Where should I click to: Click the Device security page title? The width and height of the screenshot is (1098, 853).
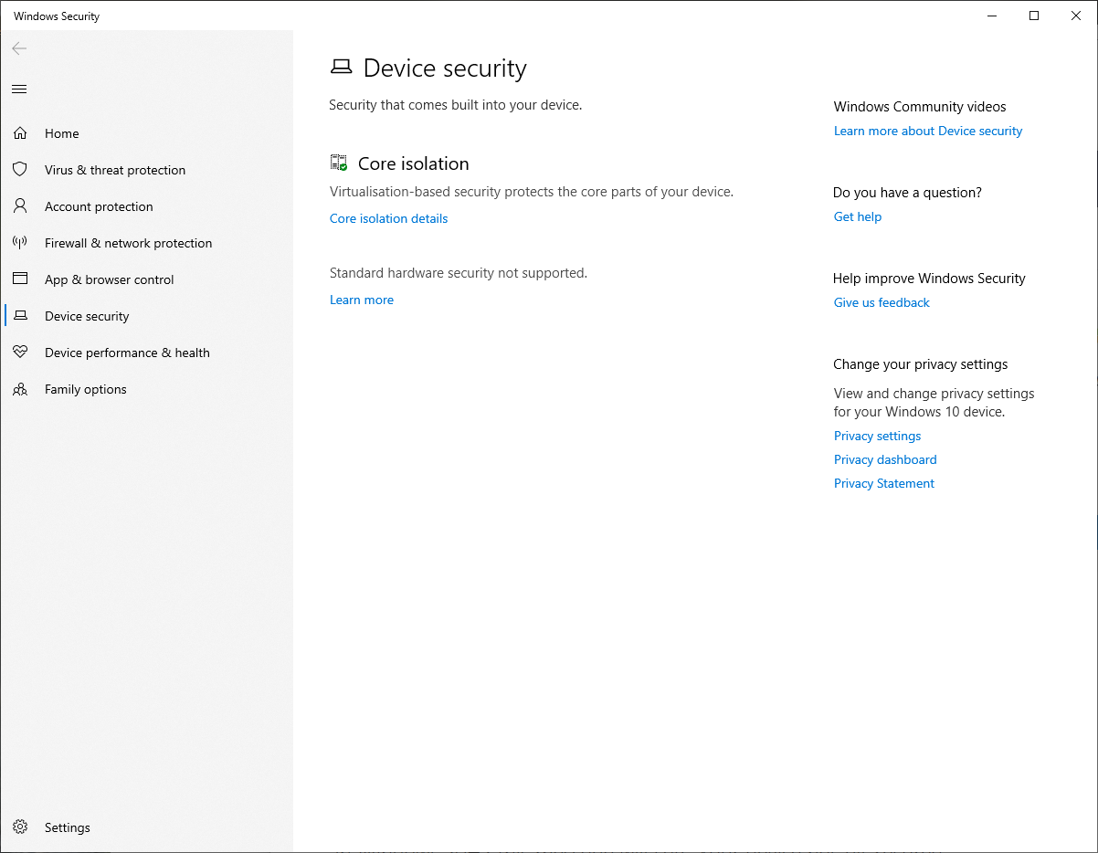pyautogui.click(x=445, y=68)
